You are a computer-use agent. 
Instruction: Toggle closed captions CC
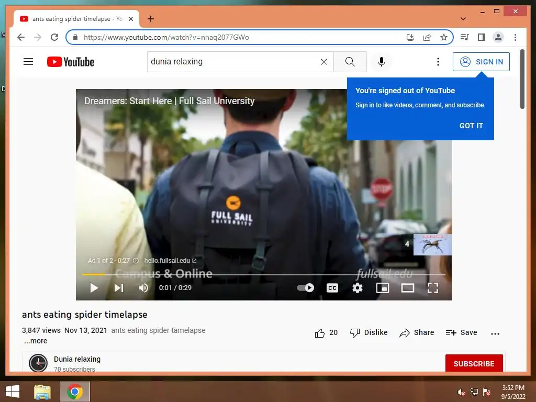tap(332, 288)
